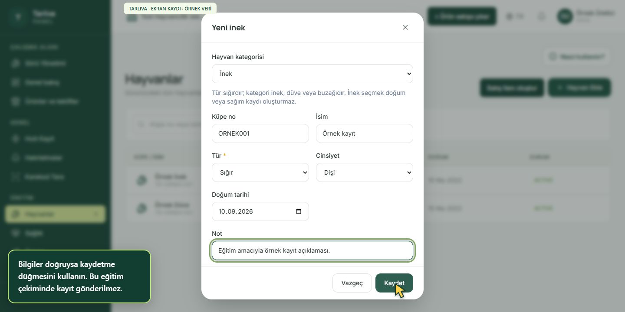The width and height of the screenshot is (625, 312).
Task: Click the Kaydet button
Action: coord(394,283)
